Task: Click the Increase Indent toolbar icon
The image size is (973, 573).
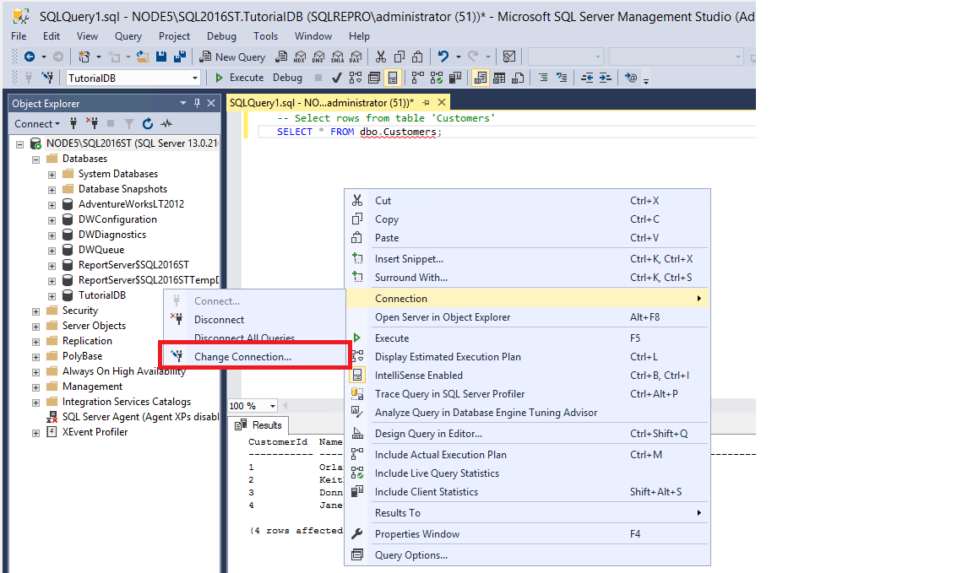Action: point(605,78)
